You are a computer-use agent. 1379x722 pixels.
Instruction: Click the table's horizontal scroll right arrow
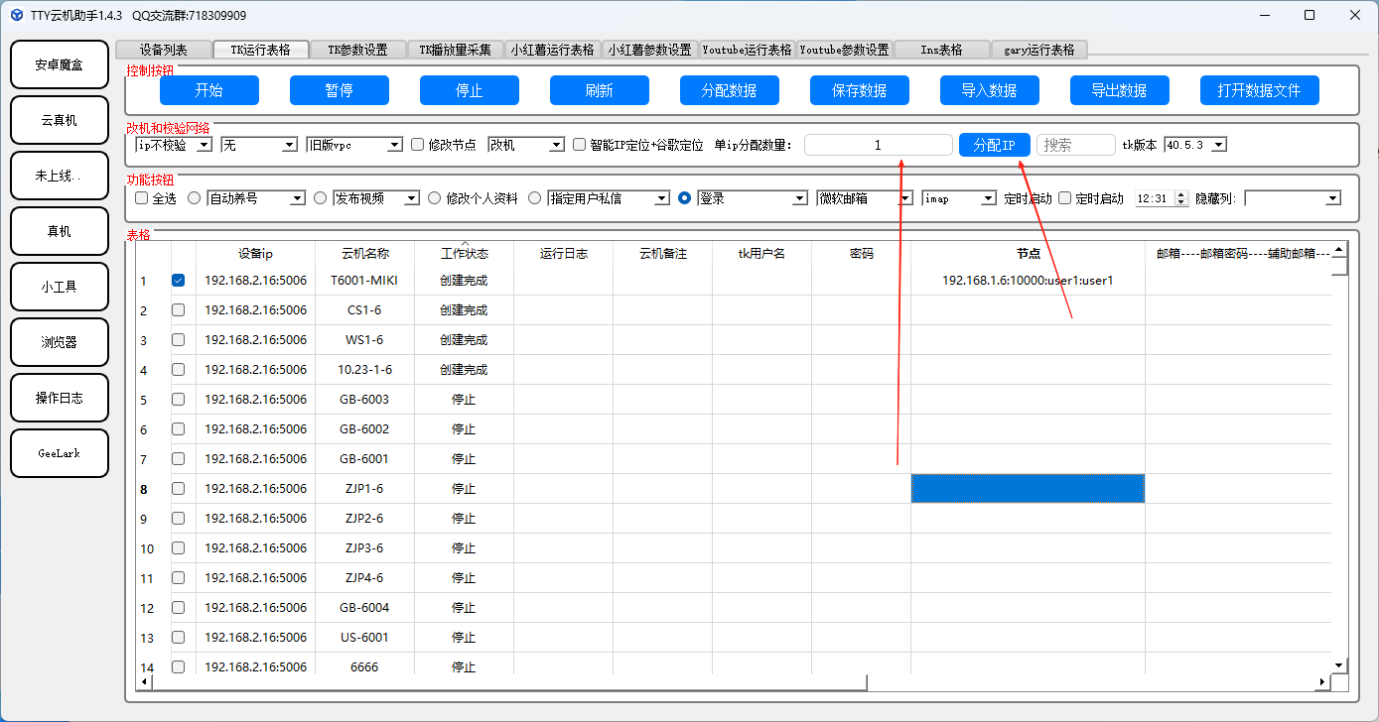[x=1321, y=682]
